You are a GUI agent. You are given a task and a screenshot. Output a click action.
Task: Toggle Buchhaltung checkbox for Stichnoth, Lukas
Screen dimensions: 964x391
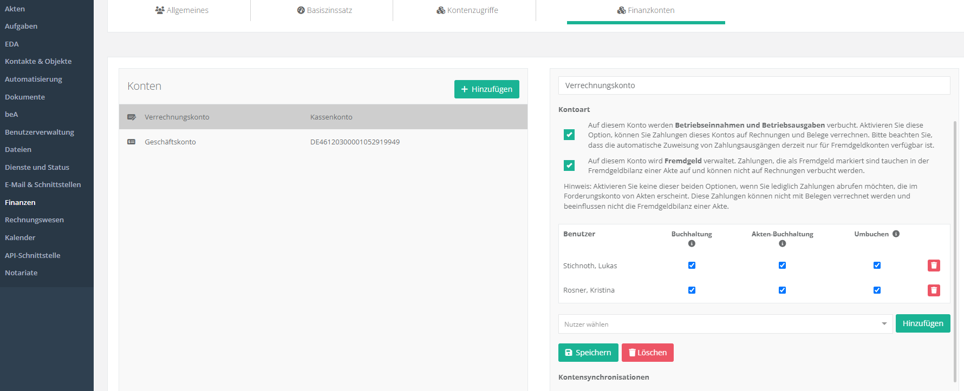(692, 266)
